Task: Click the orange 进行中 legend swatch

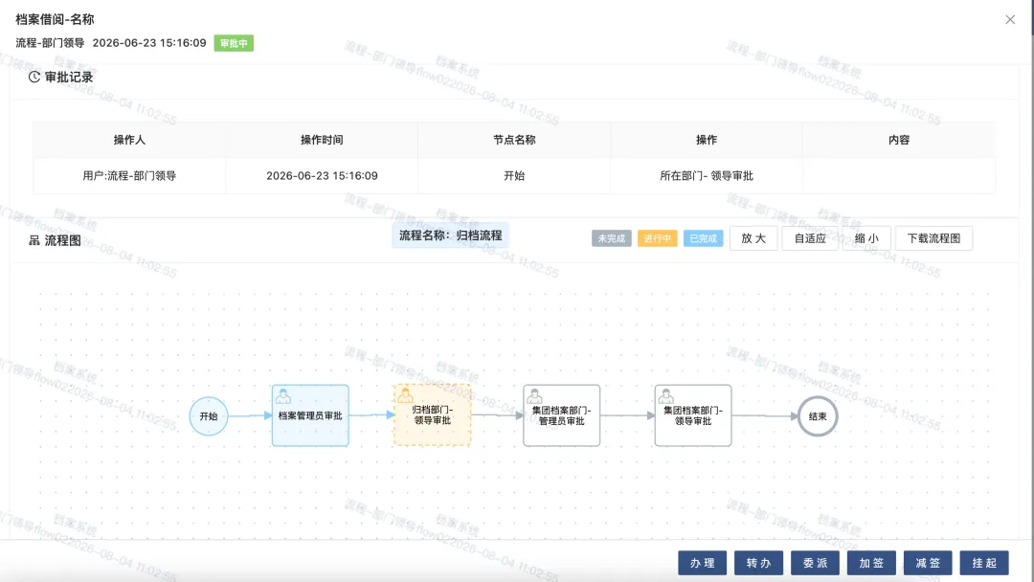Action: point(658,238)
